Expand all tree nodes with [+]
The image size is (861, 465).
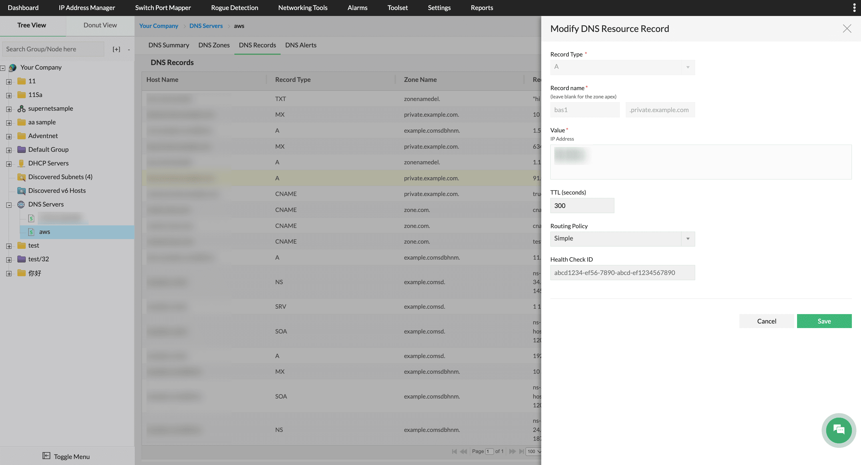click(116, 49)
